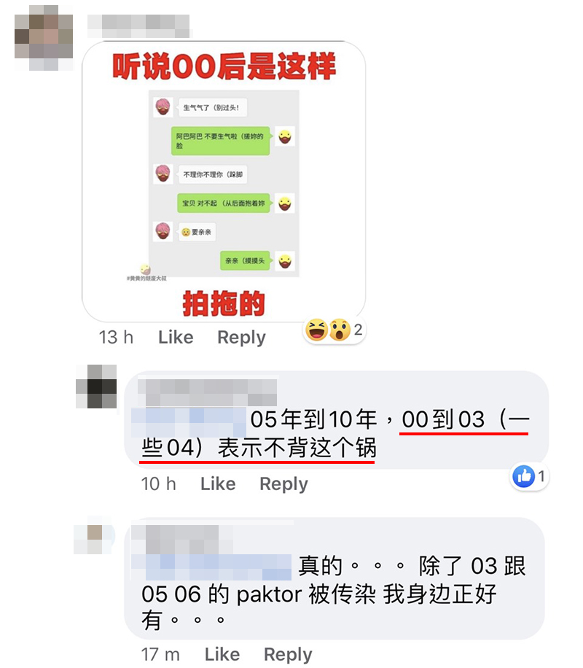Screen dimensions: 583x668
Task: Click the tagged name in the 10 h comment
Action: (x=189, y=422)
